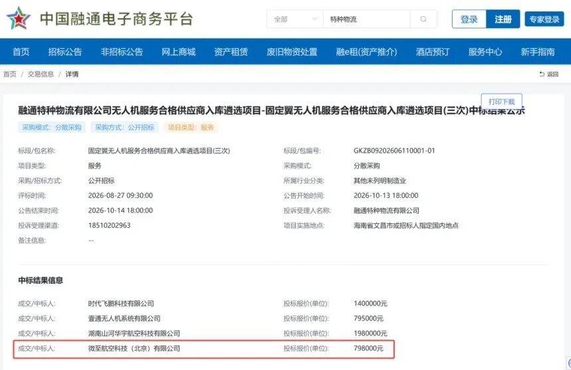Click the bid price 798000元
Image resolution: width=571 pixels, height=370 pixels.
coord(368,348)
